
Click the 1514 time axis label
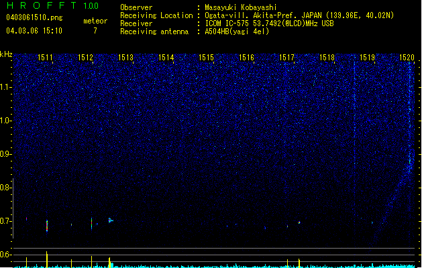click(x=166, y=58)
